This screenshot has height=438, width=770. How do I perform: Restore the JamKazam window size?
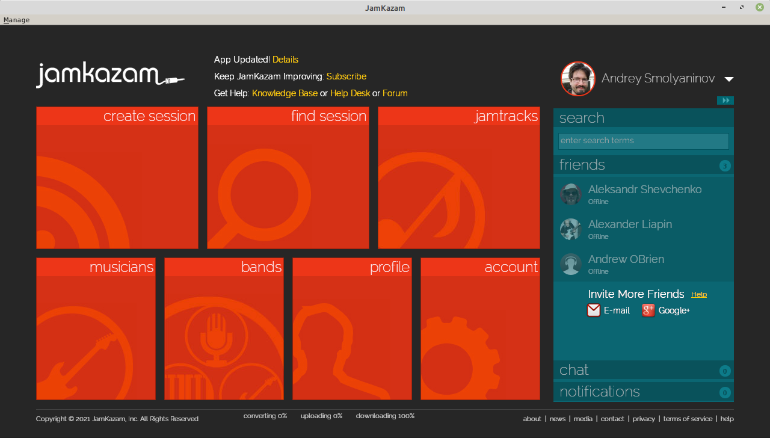[x=742, y=7]
